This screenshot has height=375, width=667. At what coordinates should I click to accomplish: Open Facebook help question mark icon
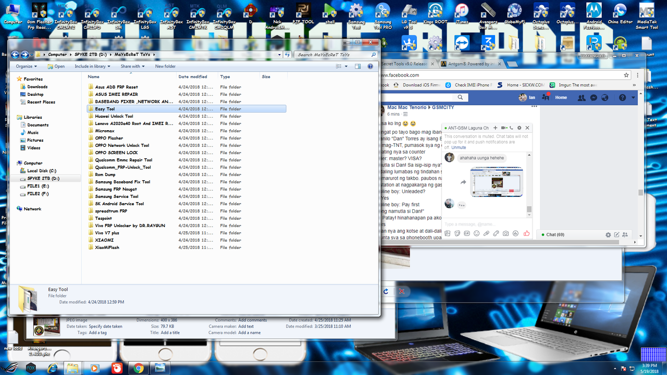click(622, 97)
